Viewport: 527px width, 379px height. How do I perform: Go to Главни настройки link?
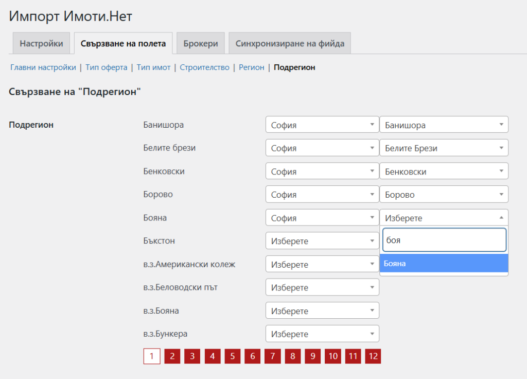click(x=43, y=67)
